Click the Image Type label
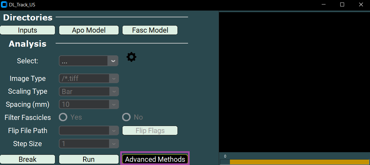This screenshot has height=165, width=370. [x=28, y=78]
